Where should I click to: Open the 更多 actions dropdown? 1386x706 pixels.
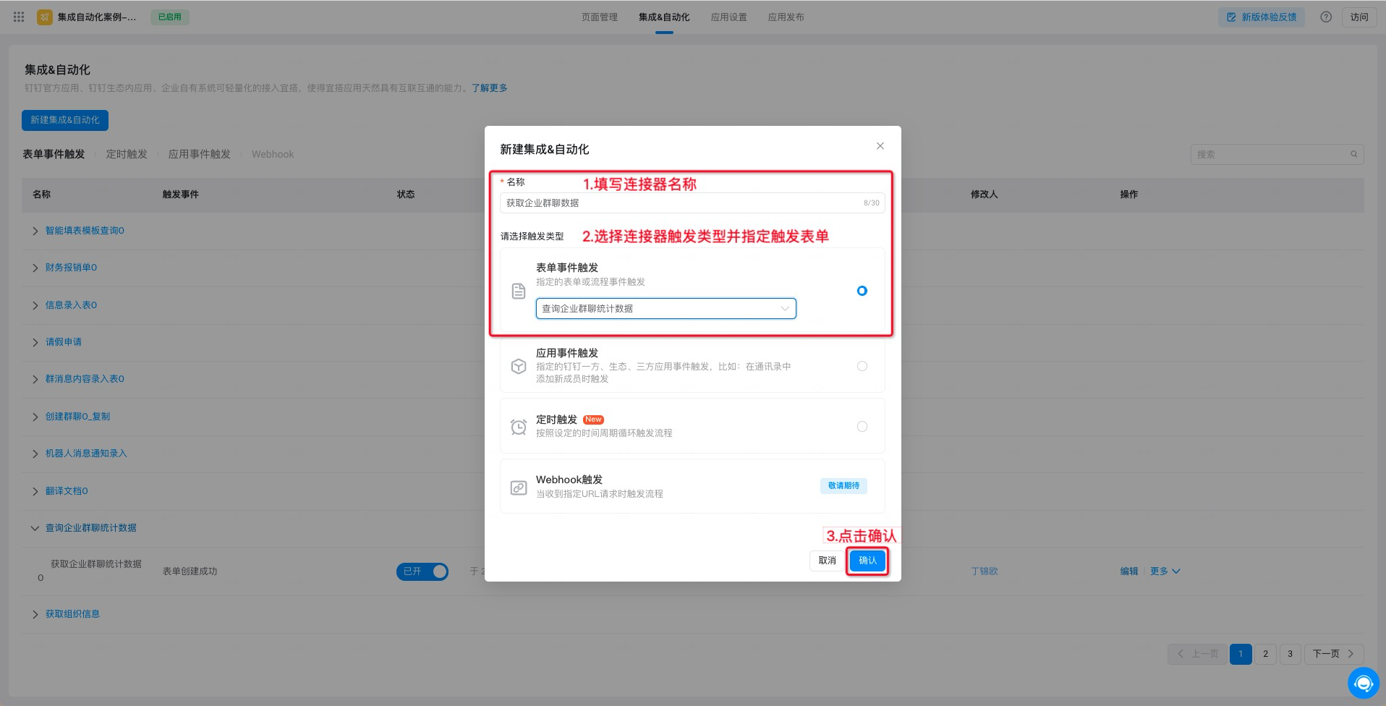tap(1165, 571)
